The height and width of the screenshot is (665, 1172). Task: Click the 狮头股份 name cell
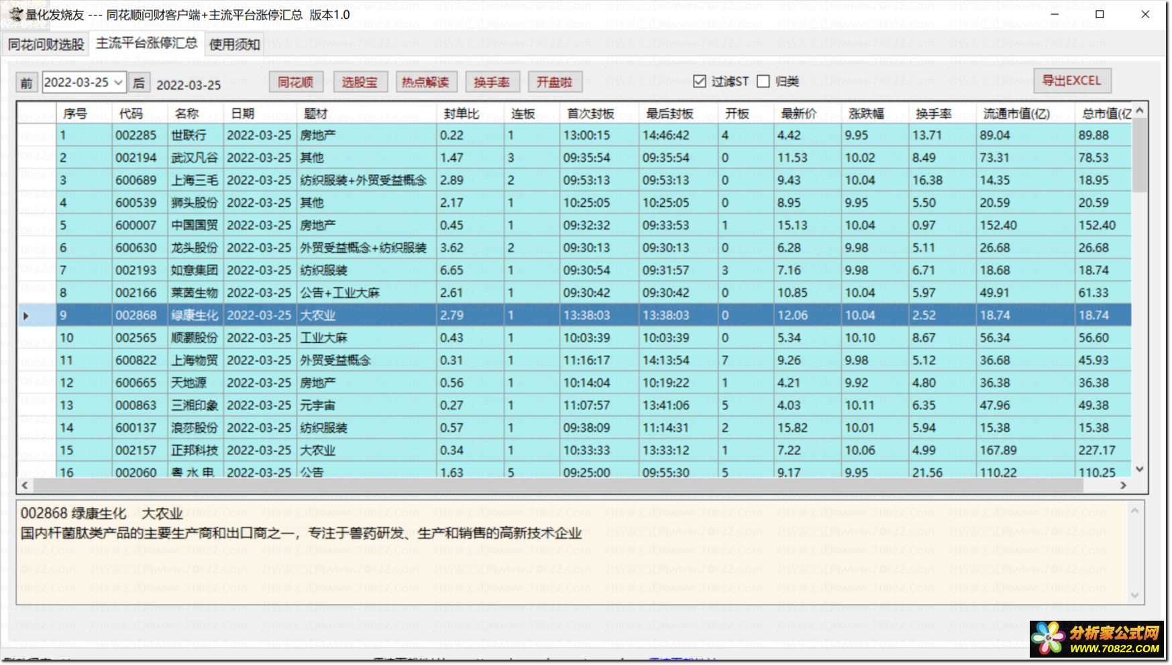(x=196, y=203)
